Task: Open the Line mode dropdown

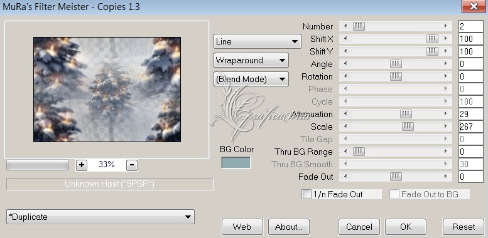Action: [257, 41]
